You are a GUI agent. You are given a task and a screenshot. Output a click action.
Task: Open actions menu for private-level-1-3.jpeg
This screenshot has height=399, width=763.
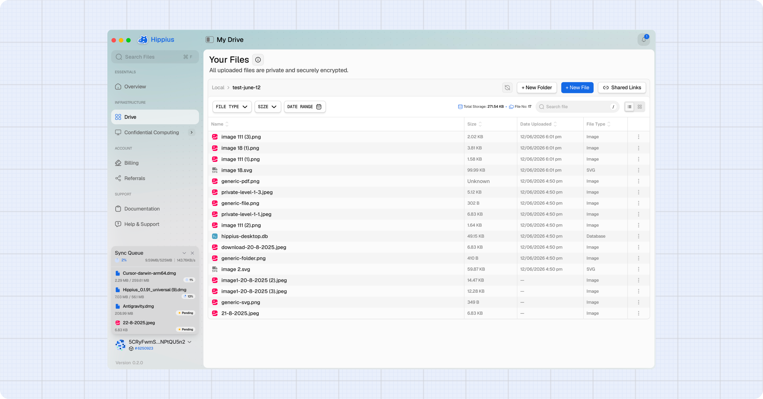638,192
